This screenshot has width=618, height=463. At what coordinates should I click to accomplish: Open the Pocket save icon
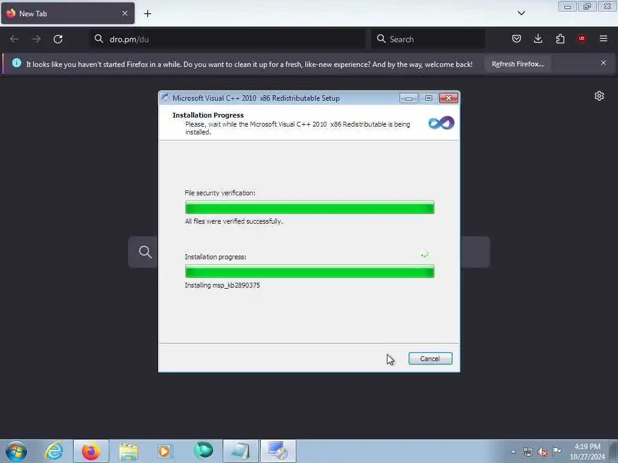(517, 39)
